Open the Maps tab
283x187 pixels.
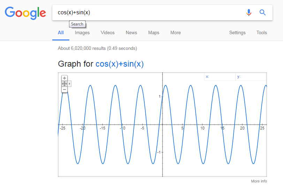click(x=154, y=33)
